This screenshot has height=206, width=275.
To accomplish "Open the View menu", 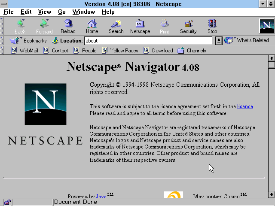I will (x=44, y=12).
